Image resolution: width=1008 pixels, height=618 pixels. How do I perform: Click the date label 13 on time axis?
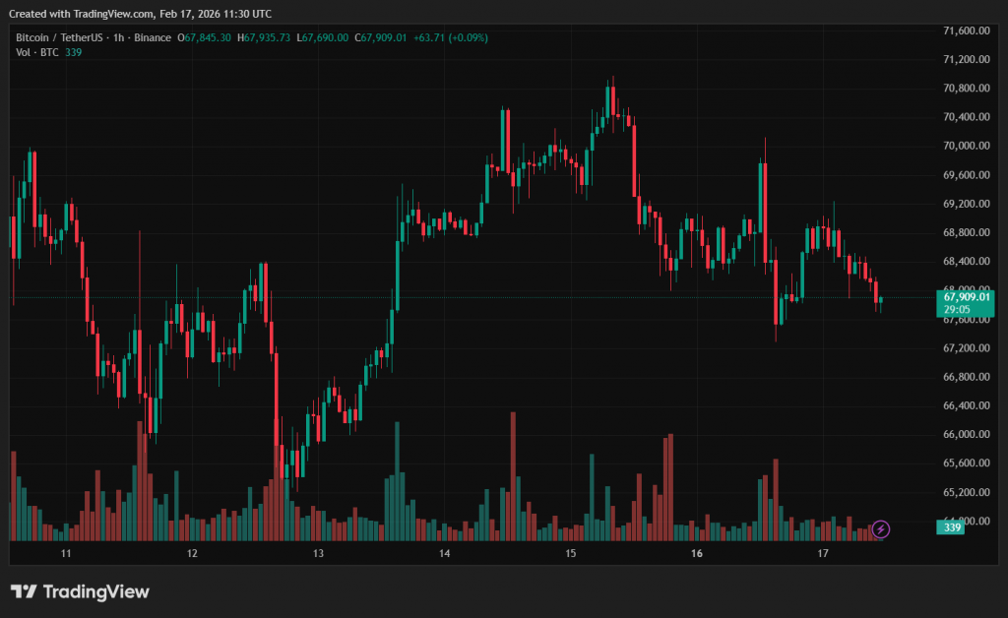click(318, 554)
